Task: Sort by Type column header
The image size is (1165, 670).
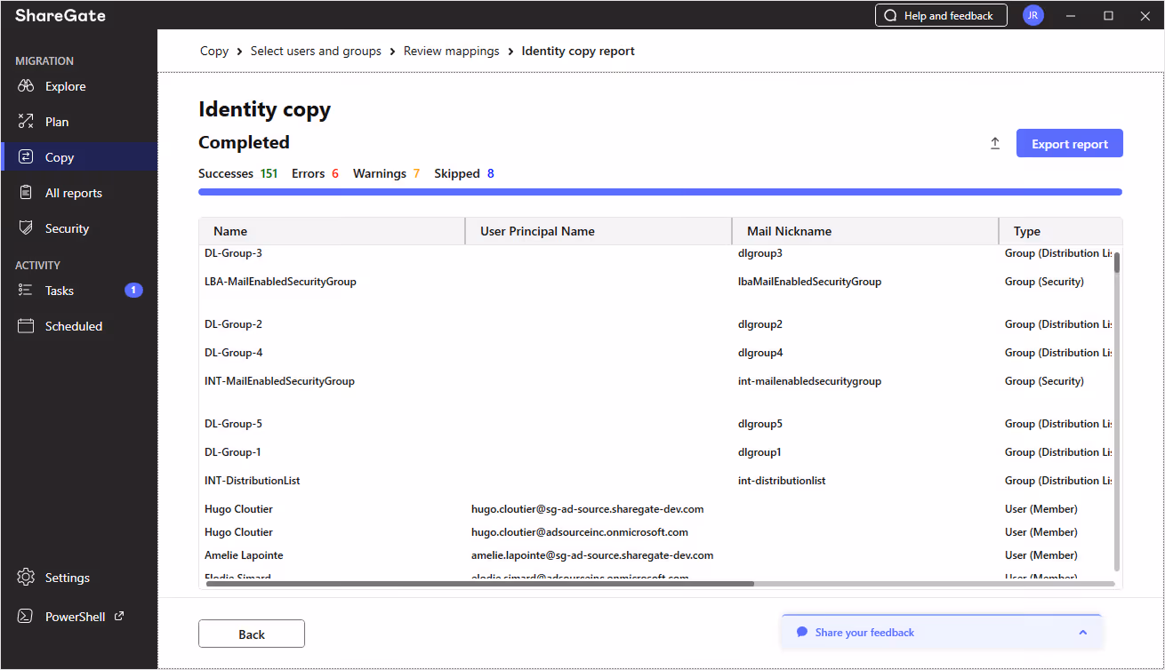Action: (x=1060, y=231)
